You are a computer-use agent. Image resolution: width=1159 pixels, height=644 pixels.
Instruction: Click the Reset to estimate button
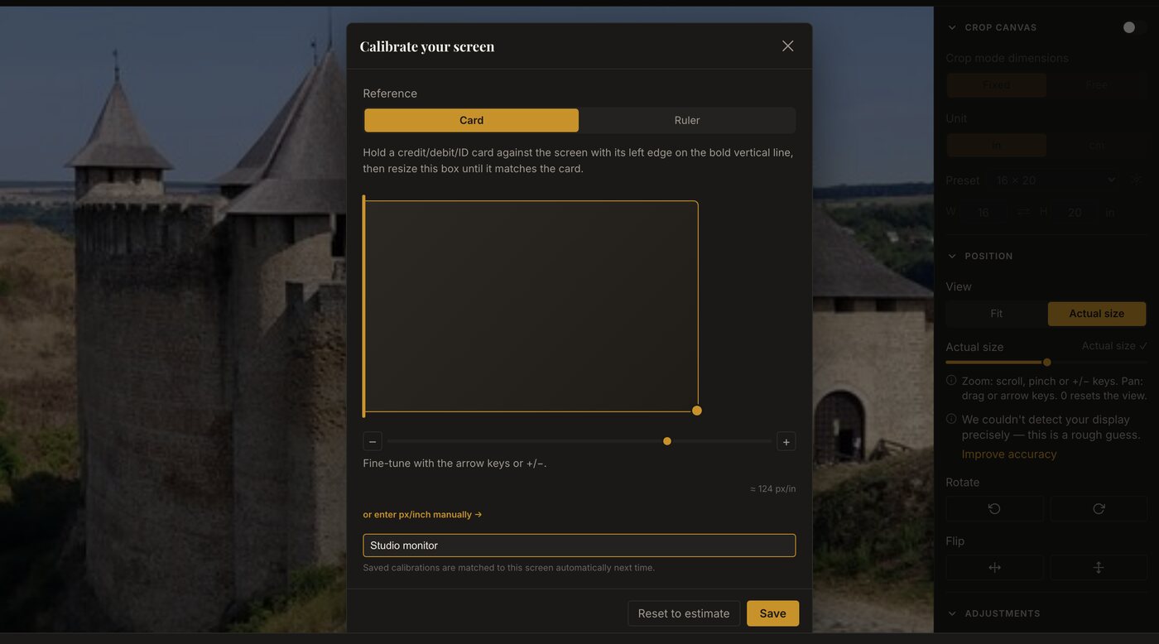684,613
